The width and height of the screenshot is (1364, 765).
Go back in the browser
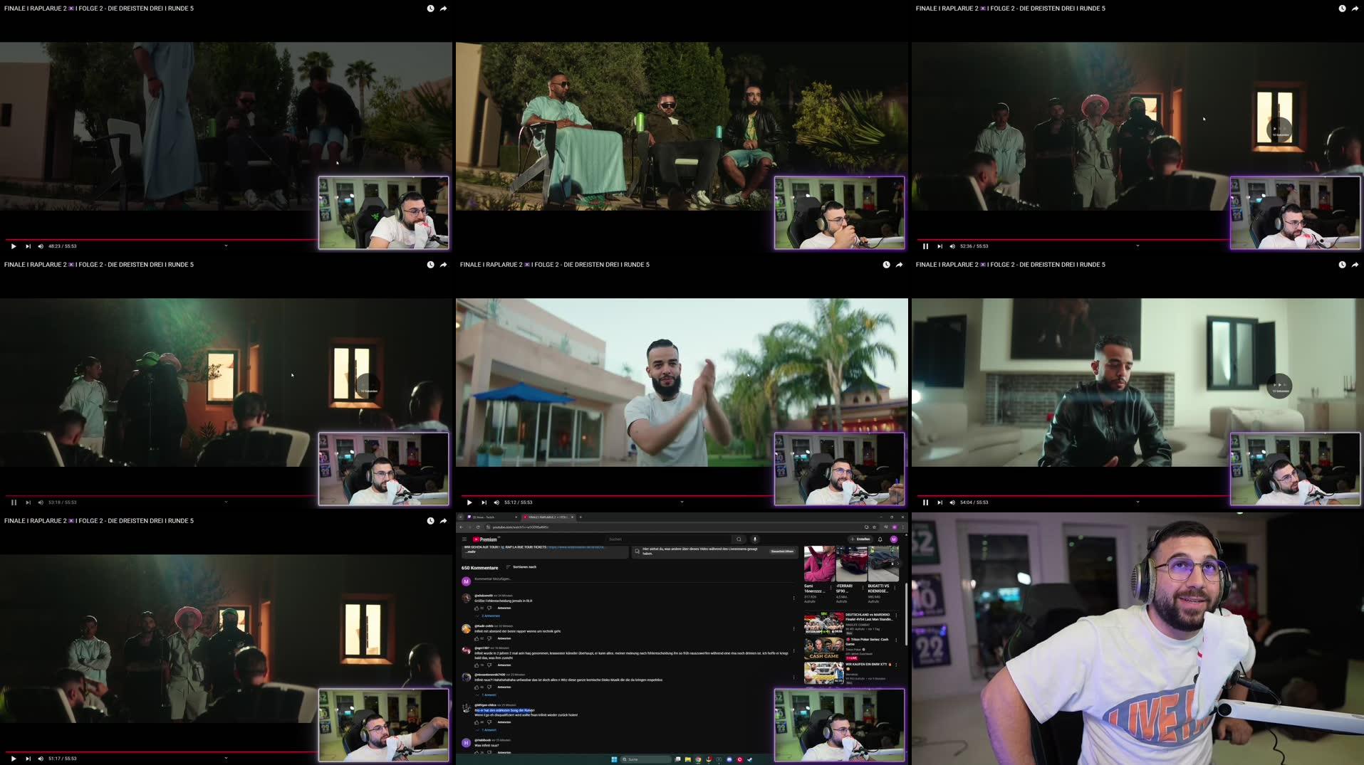point(461,527)
